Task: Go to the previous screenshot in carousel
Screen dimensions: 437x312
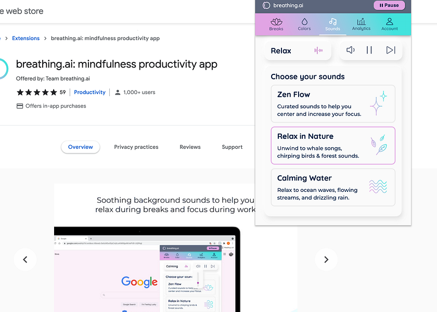Action: click(x=25, y=259)
